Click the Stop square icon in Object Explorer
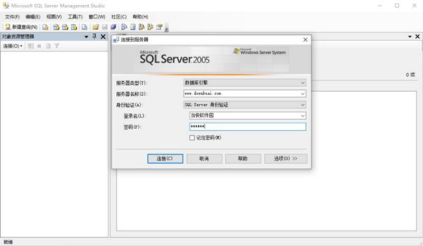Image resolution: width=423 pixels, height=246 pixels. coord(39,46)
